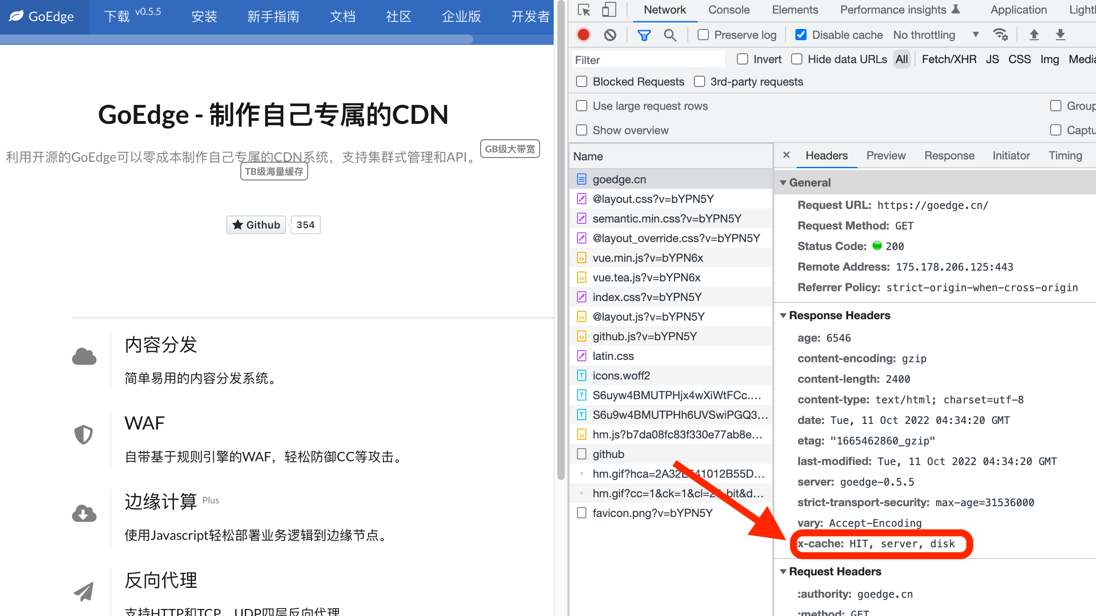1096x616 pixels.
Task: Uncheck Disable cache checkbox
Action: point(800,35)
